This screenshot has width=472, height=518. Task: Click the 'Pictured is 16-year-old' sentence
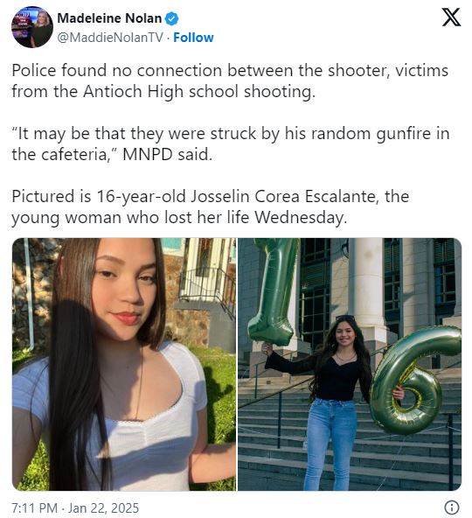tap(211, 207)
